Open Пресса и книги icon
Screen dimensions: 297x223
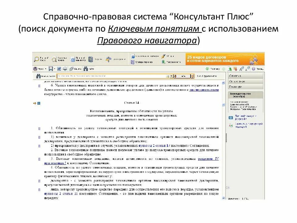coord(163,62)
